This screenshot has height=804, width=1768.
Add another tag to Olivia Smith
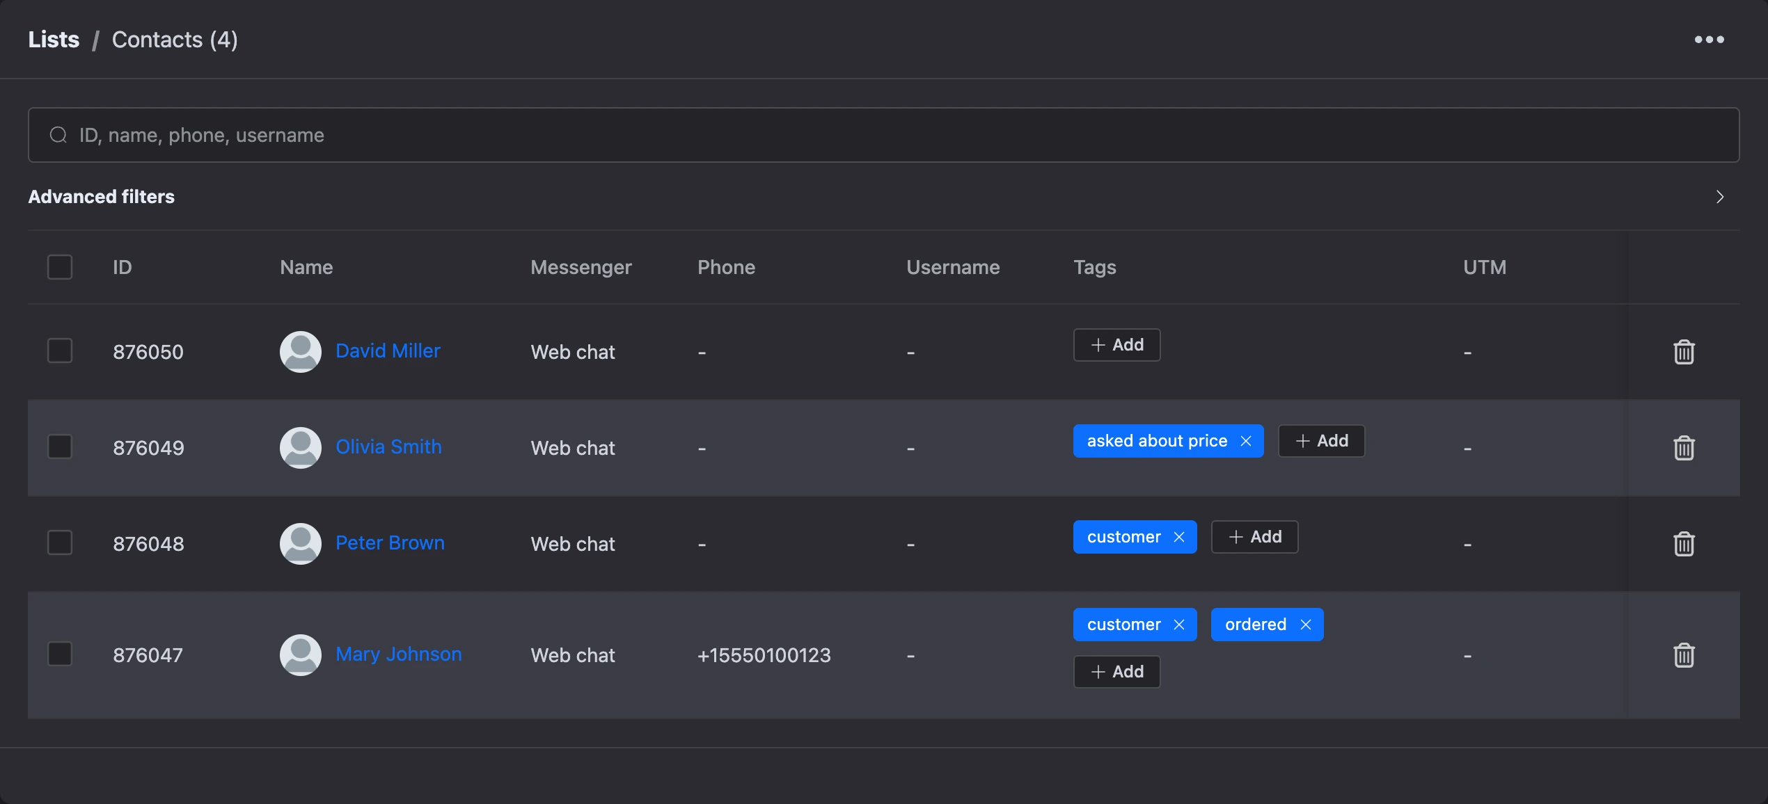point(1321,441)
